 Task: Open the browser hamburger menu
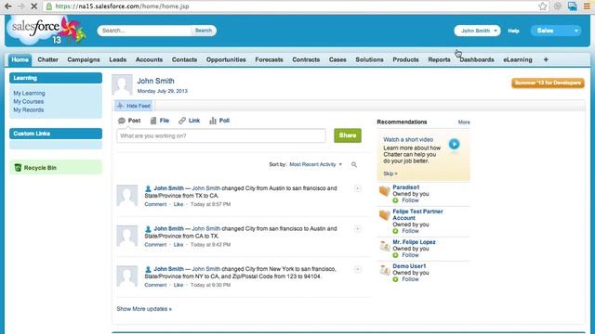coord(587,6)
